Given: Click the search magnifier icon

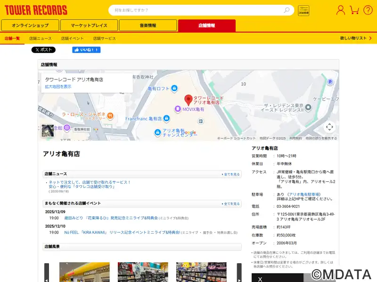Looking at the screenshot, I should tap(287, 10).
